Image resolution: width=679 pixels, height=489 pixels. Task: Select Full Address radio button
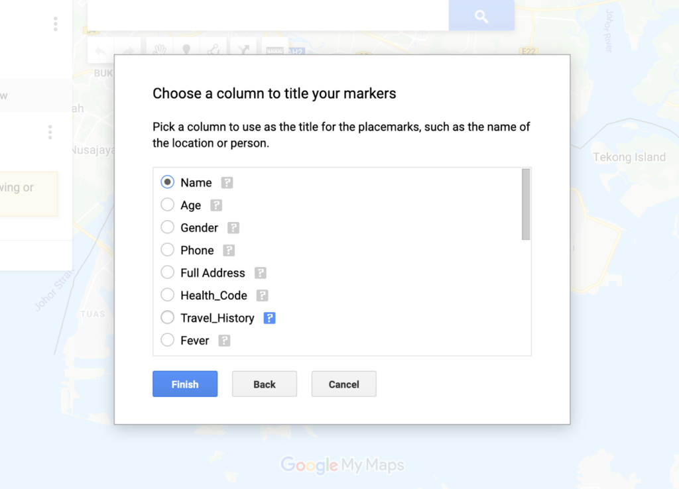pyautogui.click(x=168, y=272)
